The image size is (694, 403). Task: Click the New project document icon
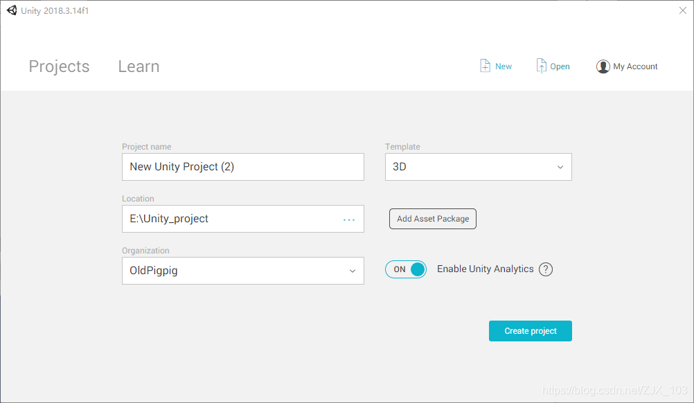485,66
